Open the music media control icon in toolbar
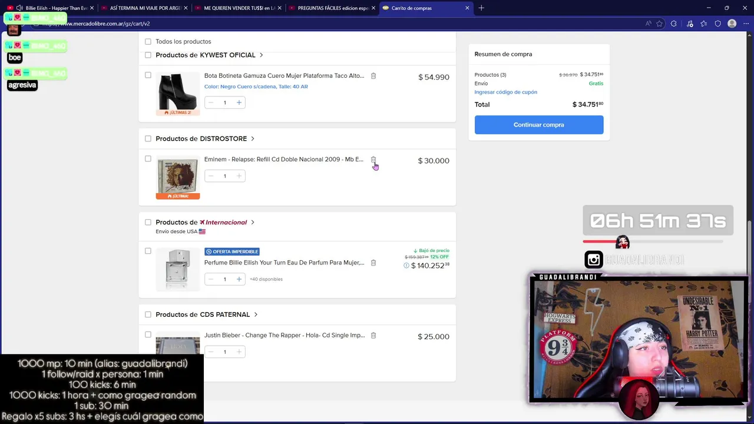This screenshot has width=754, height=424. click(x=689, y=24)
